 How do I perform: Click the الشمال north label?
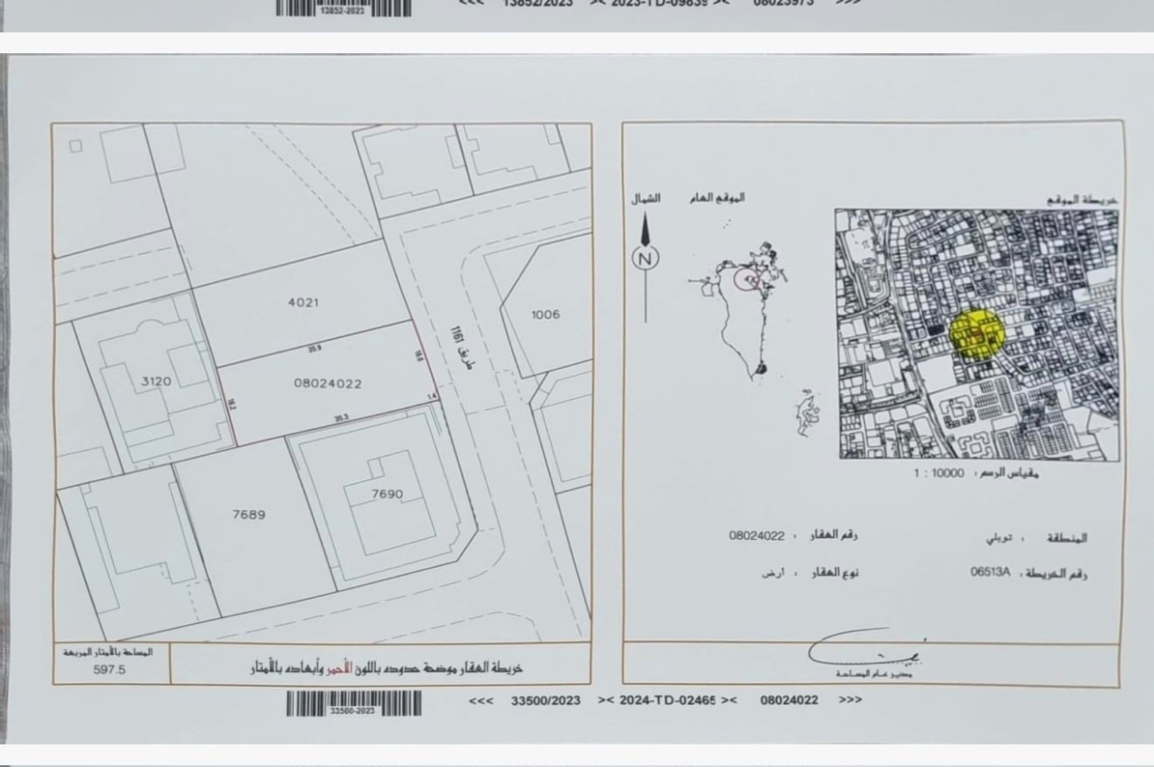tap(645, 198)
